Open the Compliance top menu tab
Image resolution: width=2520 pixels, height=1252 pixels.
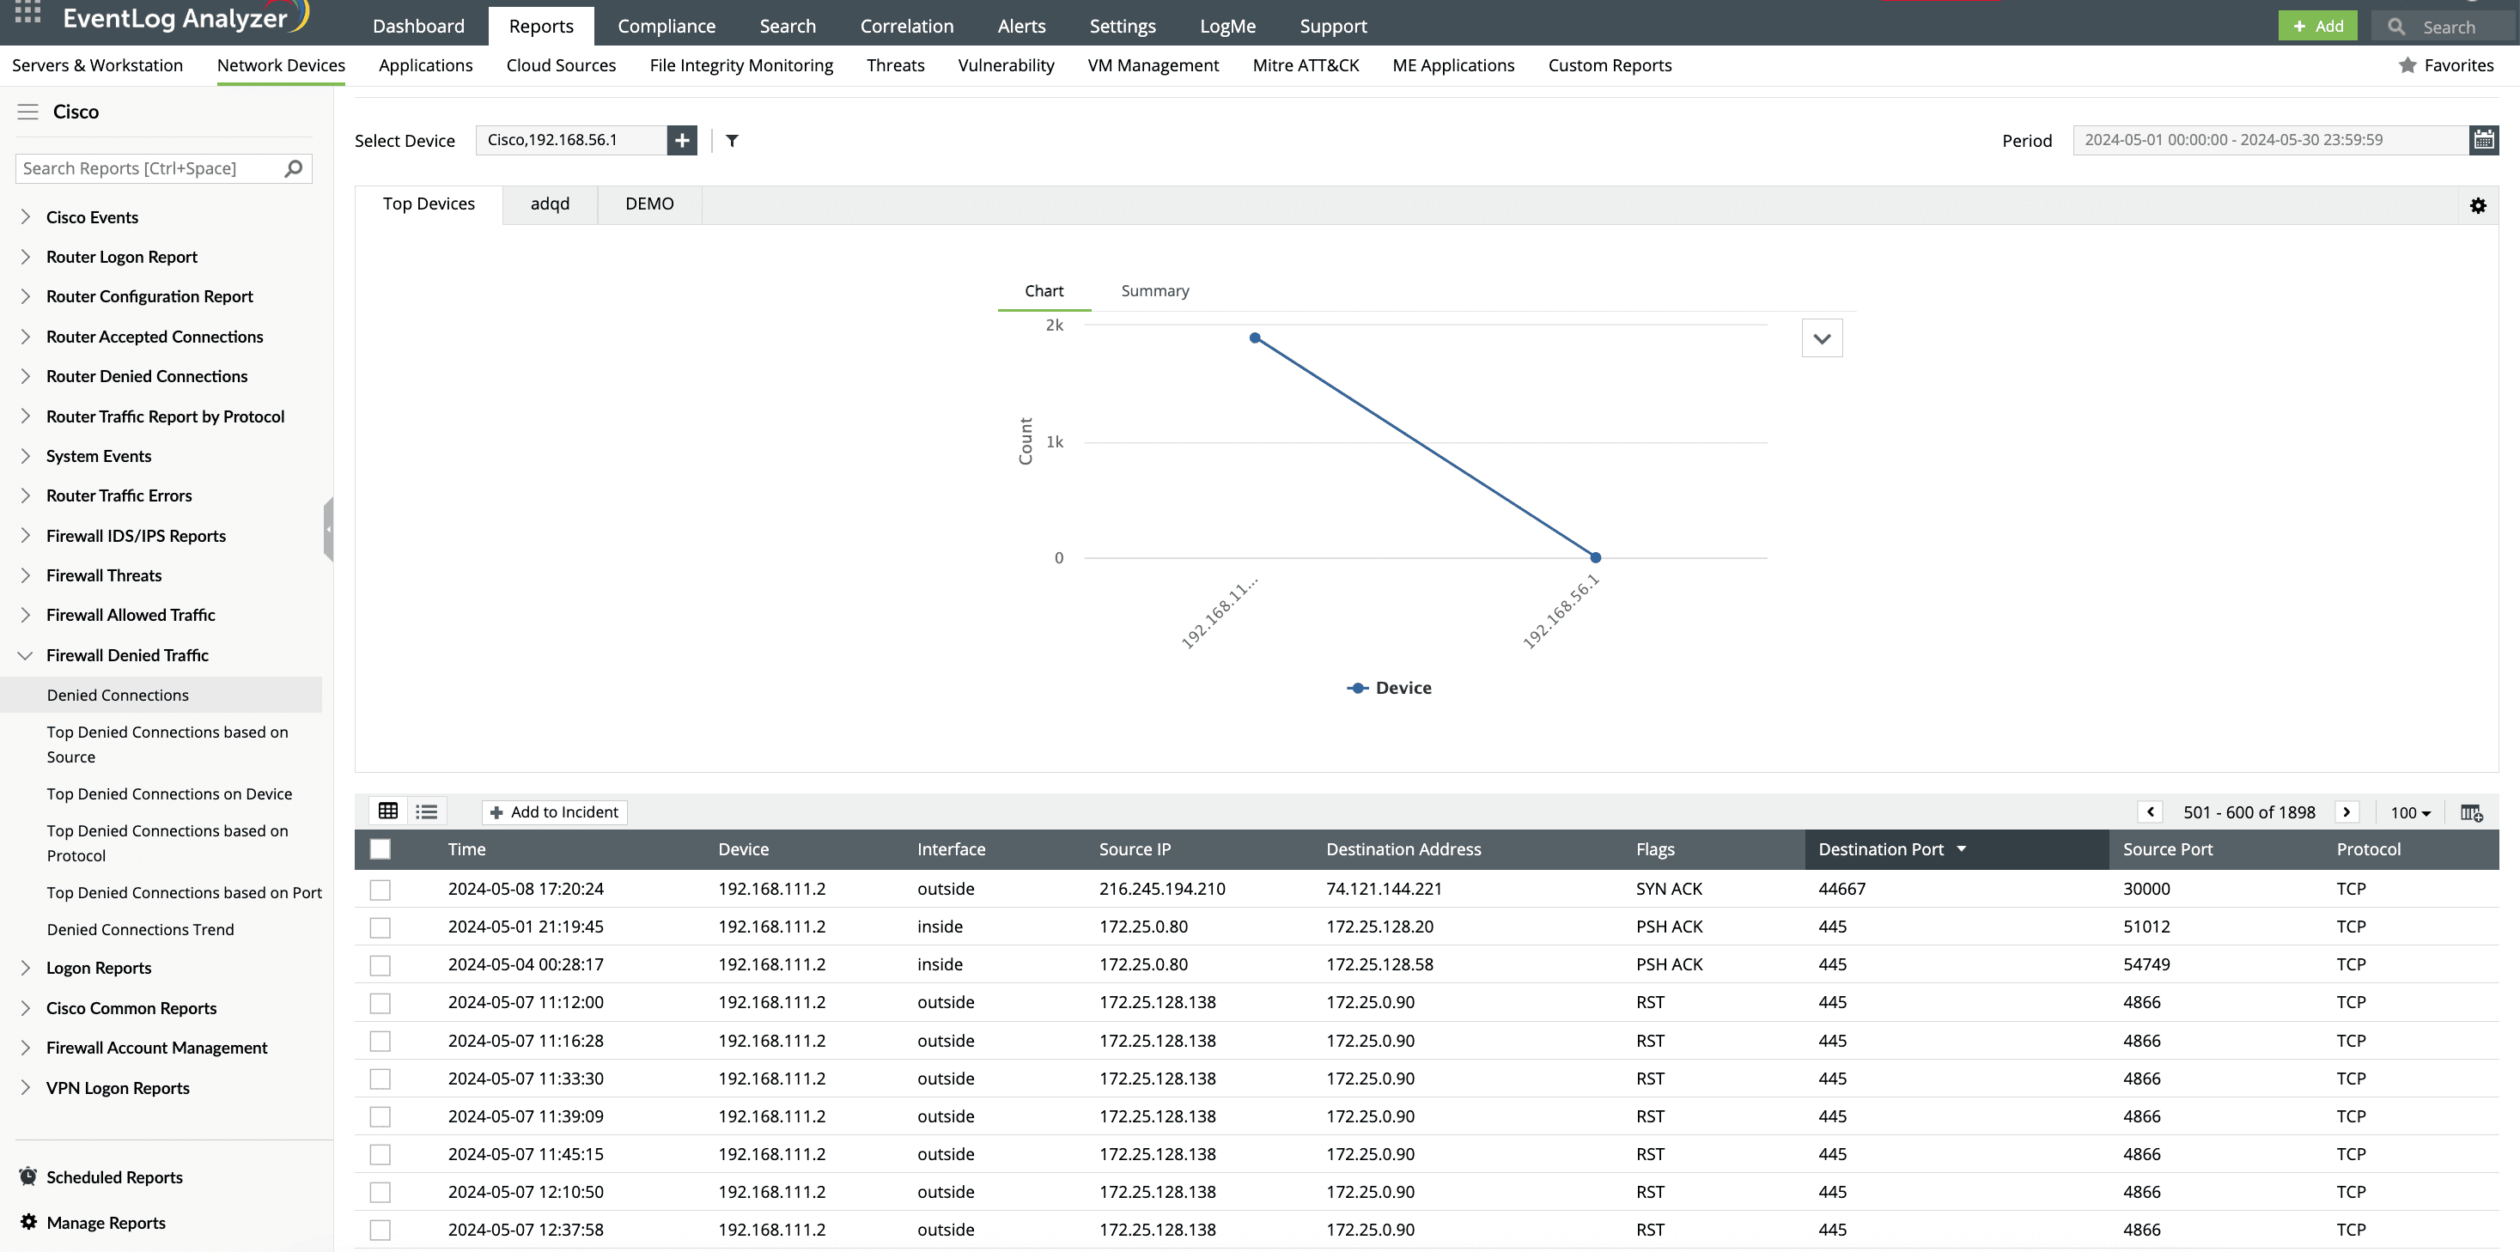[x=667, y=27]
